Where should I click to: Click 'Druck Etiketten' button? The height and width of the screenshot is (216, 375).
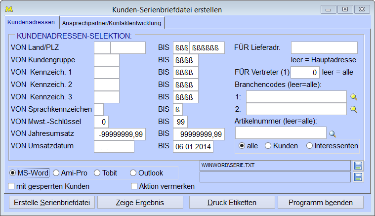(232, 203)
